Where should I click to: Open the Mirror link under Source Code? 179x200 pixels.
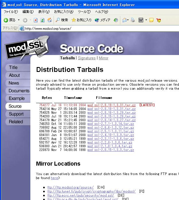tap(103, 58)
